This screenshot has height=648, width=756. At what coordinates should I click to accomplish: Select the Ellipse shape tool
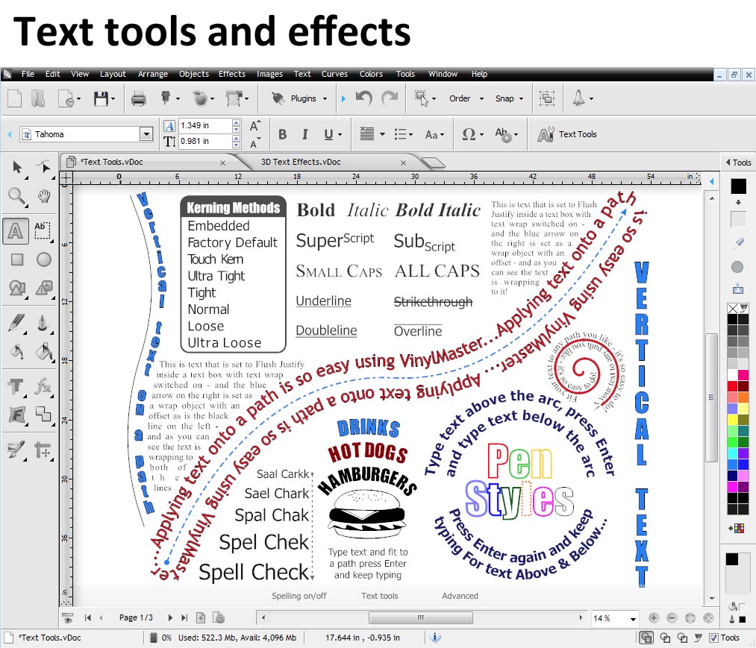click(x=44, y=259)
